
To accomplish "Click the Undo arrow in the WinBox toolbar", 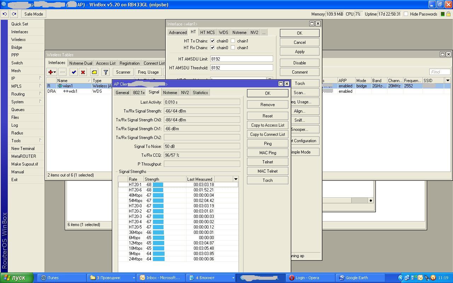I will click(5, 14).
